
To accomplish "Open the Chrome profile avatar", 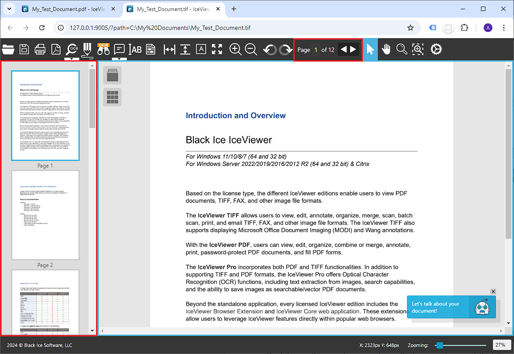I will [488, 28].
